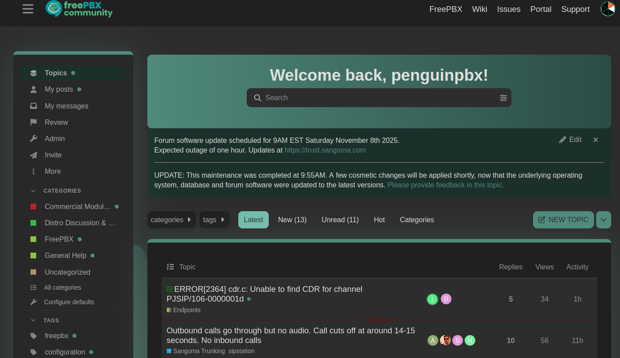This screenshot has width=620, height=358.
Task: Collapse the TAGS sidebar section
Action: click(33, 321)
